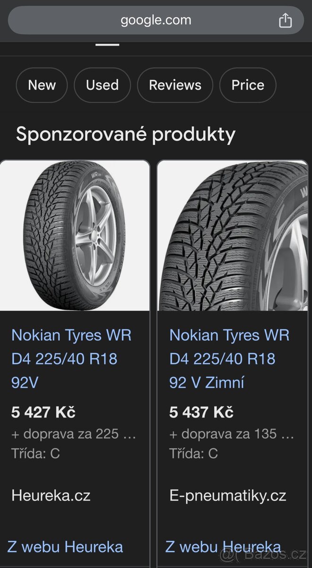Tap the share icon in the address bar
Image resolution: width=312 pixels, height=568 pixels.
tap(286, 20)
